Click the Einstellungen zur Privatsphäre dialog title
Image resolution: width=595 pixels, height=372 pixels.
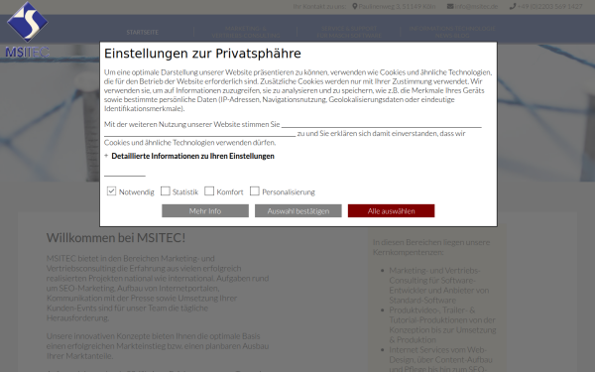click(x=202, y=54)
